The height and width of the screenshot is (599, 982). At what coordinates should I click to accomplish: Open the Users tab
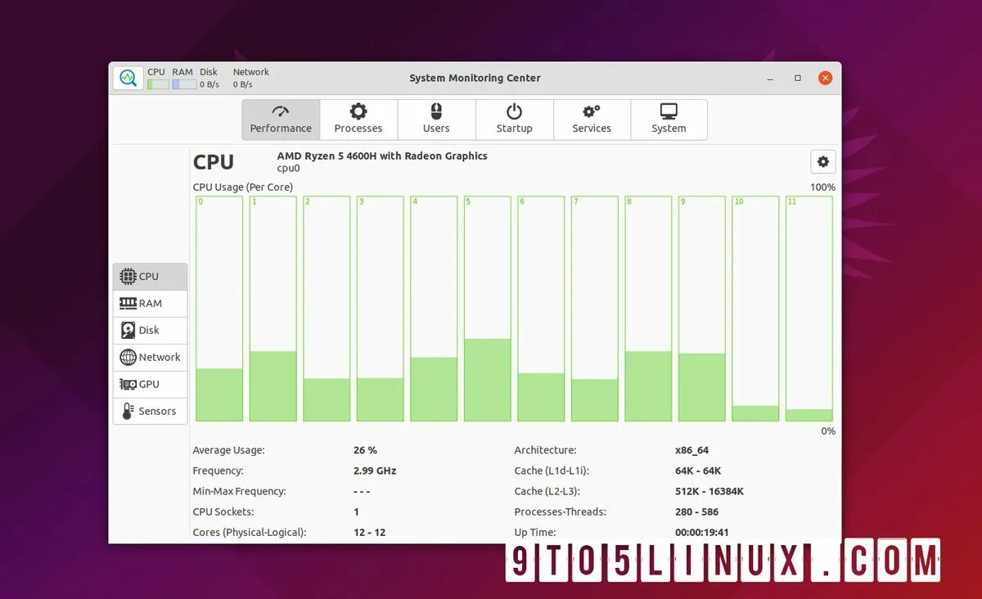point(436,119)
